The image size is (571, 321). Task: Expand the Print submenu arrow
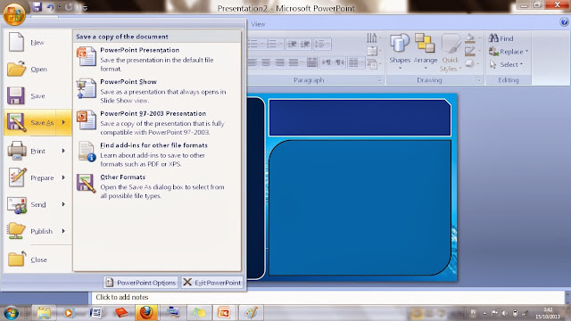(63, 151)
